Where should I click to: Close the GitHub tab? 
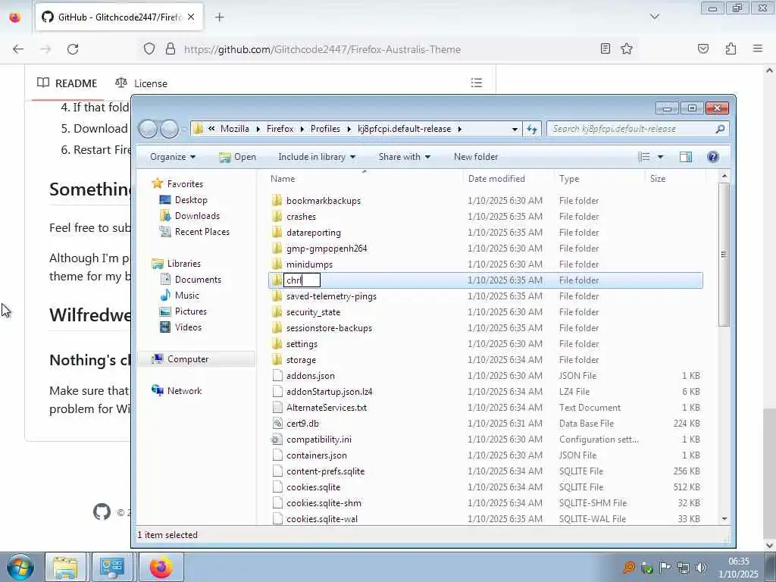coord(191,17)
